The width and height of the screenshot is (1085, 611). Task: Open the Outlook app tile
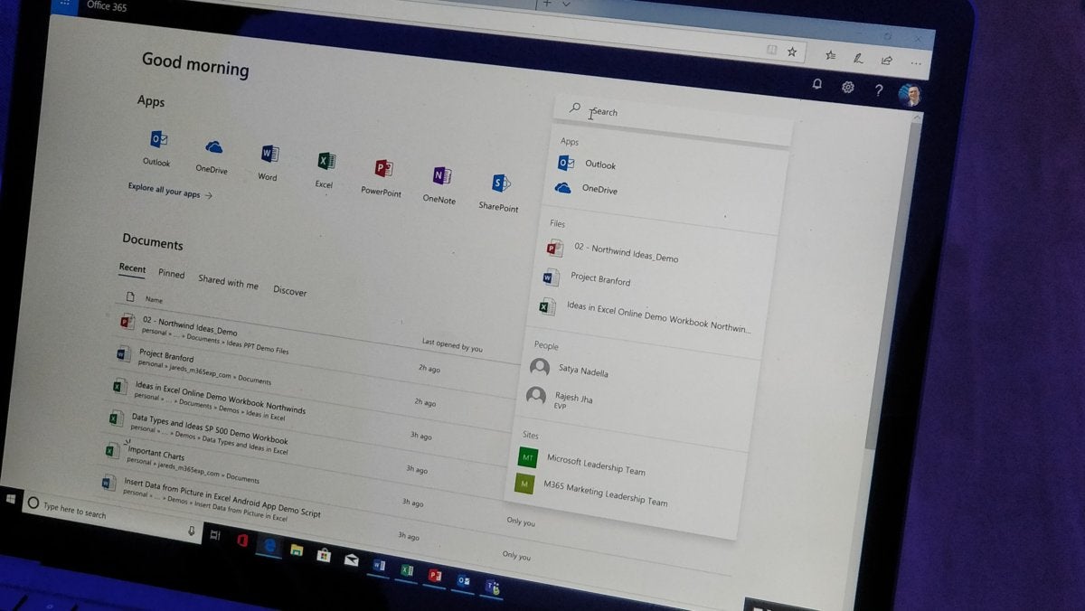point(157,146)
